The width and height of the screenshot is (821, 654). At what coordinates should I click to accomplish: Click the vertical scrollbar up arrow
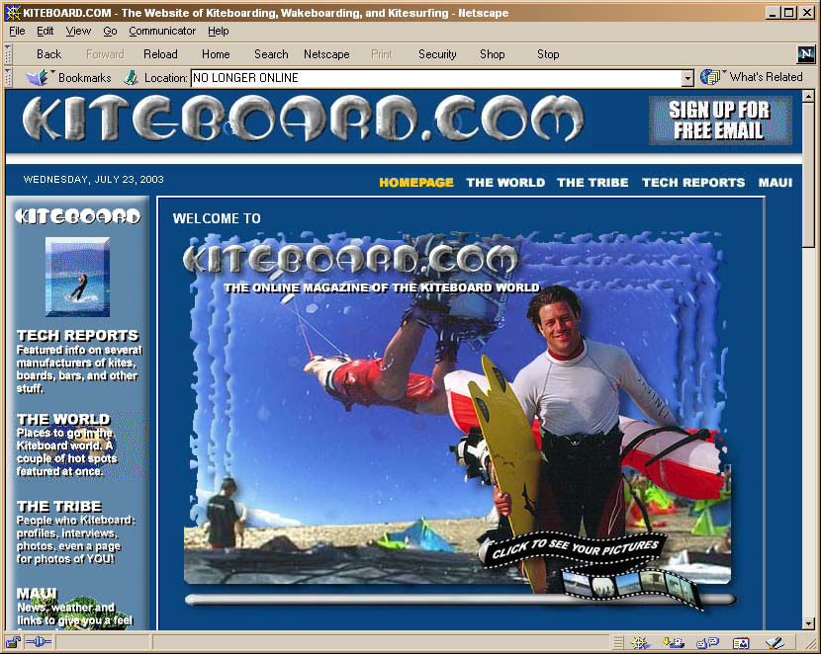(808, 96)
